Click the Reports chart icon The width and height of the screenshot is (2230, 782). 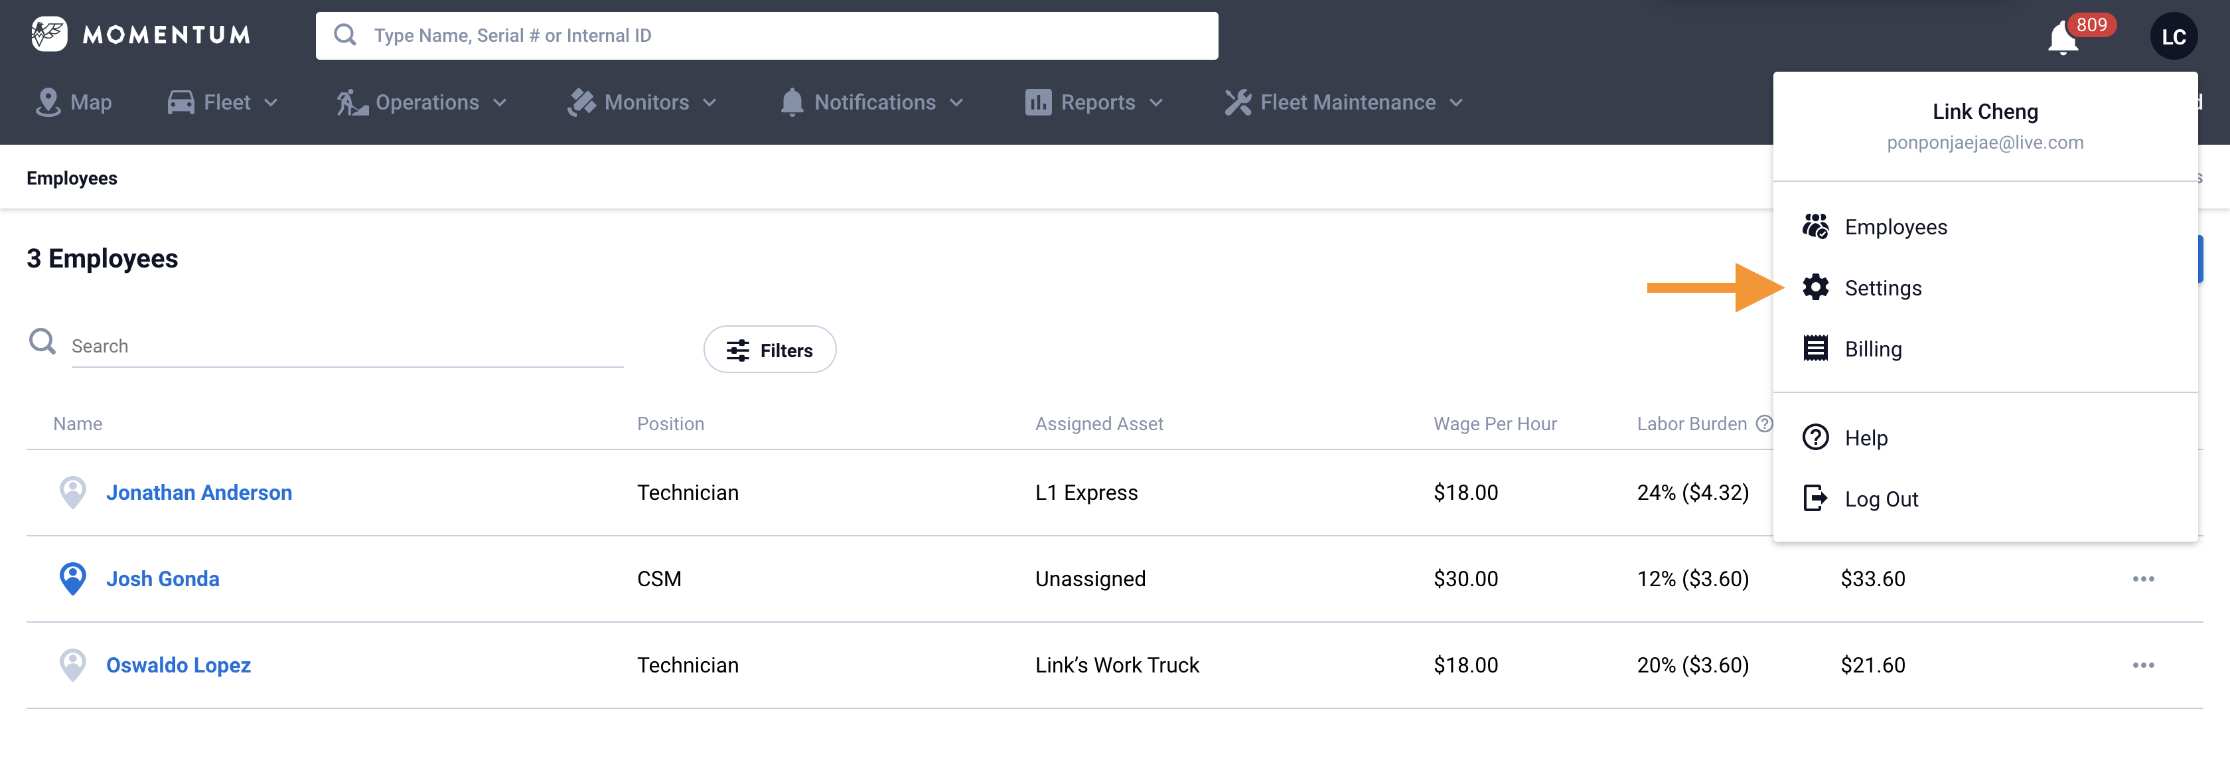pyautogui.click(x=1037, y=102)
